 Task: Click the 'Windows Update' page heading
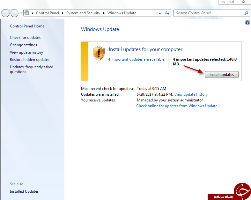pos(100,29)
